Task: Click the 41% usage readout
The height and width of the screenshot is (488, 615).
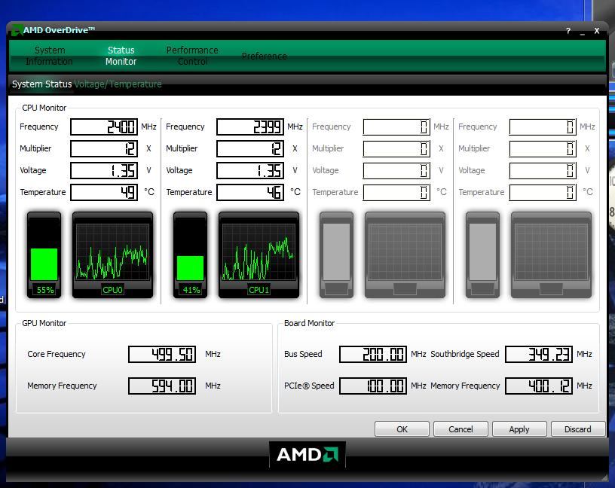Action: 191,290
